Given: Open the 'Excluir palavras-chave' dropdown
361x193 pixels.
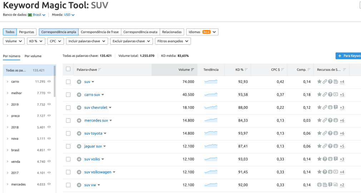Looking at the screenshot, I should (131, 41).
